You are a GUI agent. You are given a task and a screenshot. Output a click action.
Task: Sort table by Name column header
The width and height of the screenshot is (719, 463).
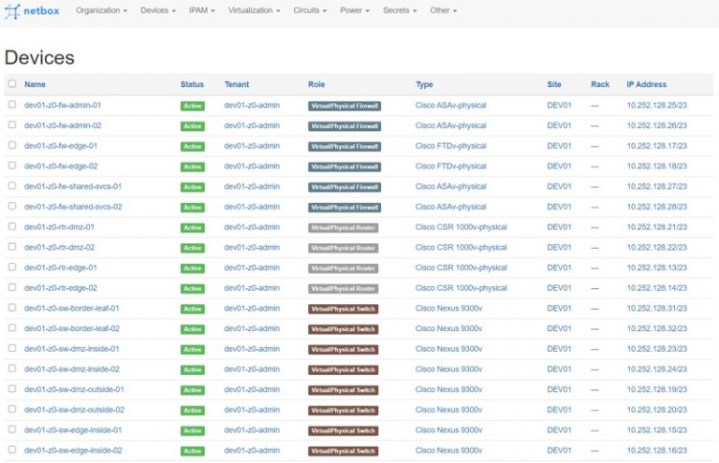point(35,84)
